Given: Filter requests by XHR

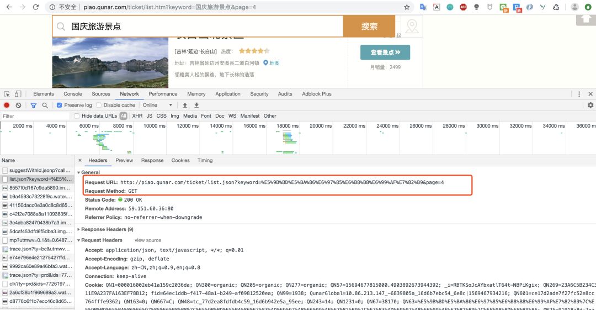Looking at the screenshot, I should 137,116.
